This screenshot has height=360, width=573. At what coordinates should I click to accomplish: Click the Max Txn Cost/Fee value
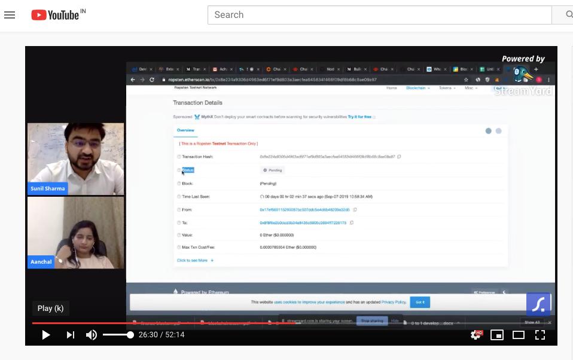(x=288, y=248)
